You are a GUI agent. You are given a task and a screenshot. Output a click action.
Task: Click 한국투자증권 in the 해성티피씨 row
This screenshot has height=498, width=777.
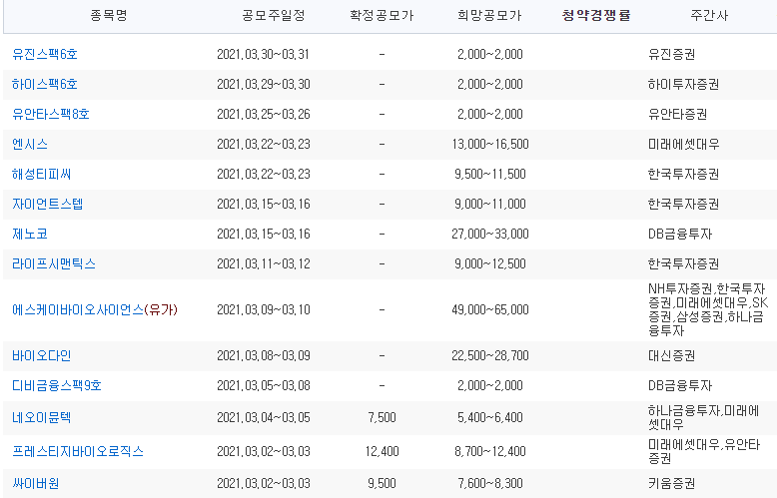click(683, 174)
